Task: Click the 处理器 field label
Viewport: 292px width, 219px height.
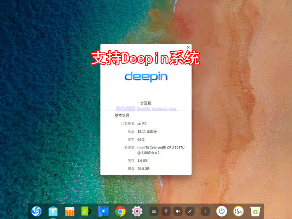Action: coord(129,147)
